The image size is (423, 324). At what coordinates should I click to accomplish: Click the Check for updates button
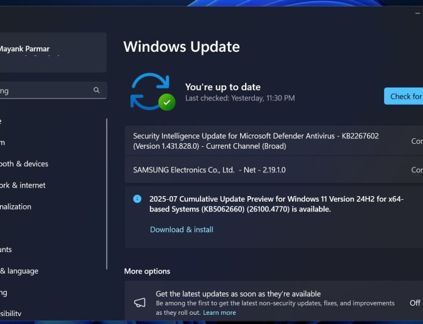[x=403, y=96]
